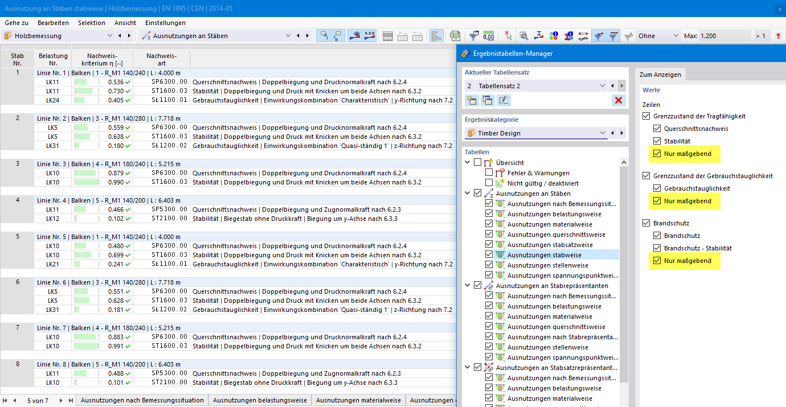Uncheck Querschnittsnachweis checkbox
This screenshot has width=786, height=407.
pyautogui.click(x=657, y=129)
